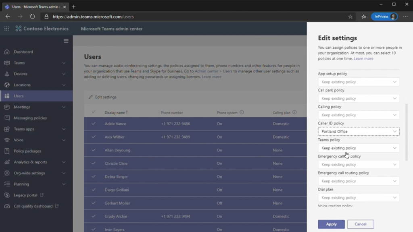The width and height of the screenshot is (413, 232).
Task: Open the app launcher waffle icon
Action: tap(6, 29)
